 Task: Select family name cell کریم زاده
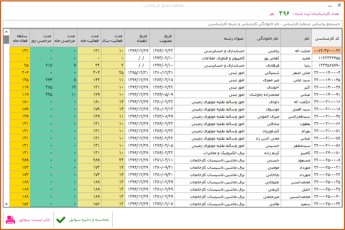coord(263,153)
